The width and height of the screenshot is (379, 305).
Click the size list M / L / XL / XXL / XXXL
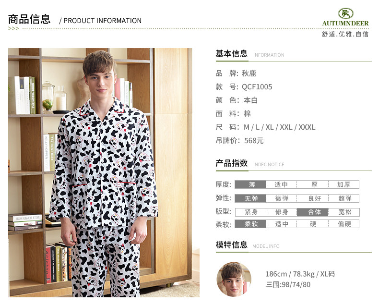[x=279, y=127]
